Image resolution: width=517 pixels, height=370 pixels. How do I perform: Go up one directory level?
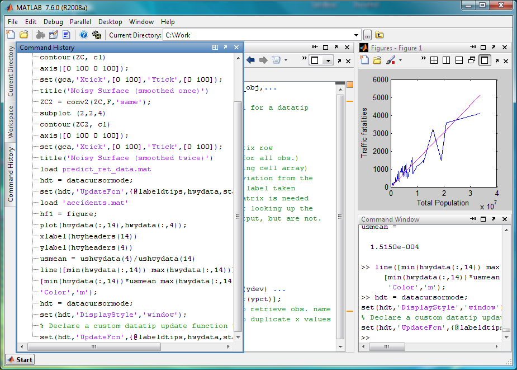(380, 35)
